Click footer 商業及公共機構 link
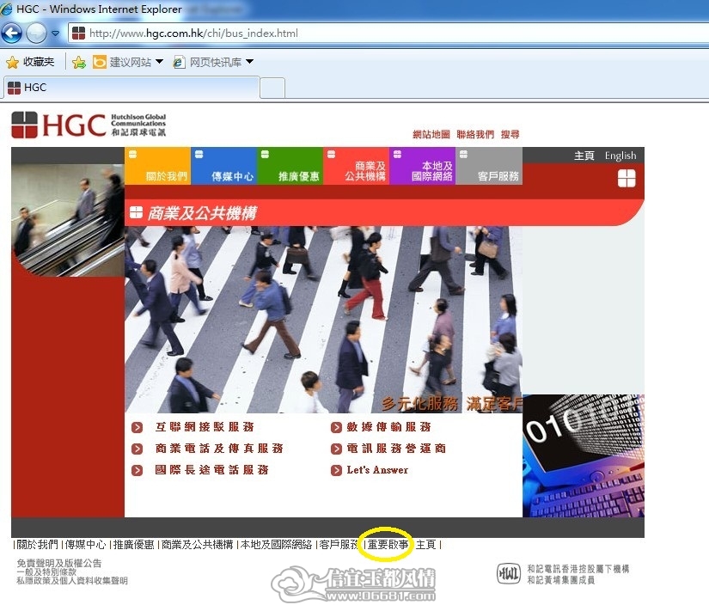The image size is (709, 611). pyautogui.click(x=197, y=545)
